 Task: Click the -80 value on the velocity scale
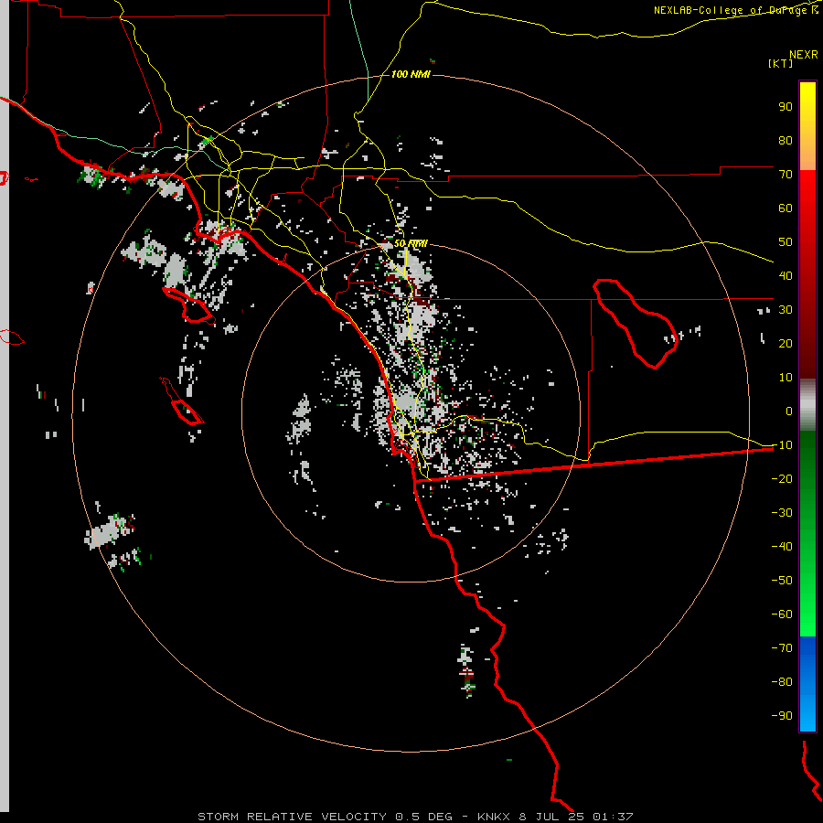782,682
